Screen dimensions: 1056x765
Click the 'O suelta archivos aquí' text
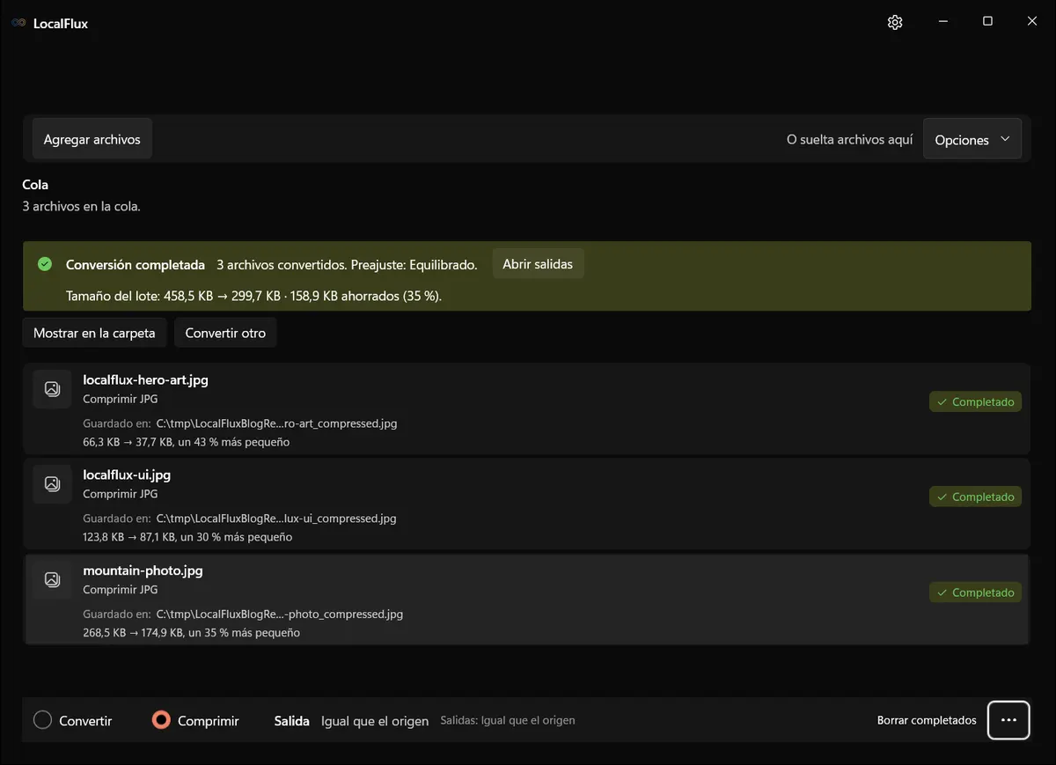pyautogui.click(x=849, y=140)
